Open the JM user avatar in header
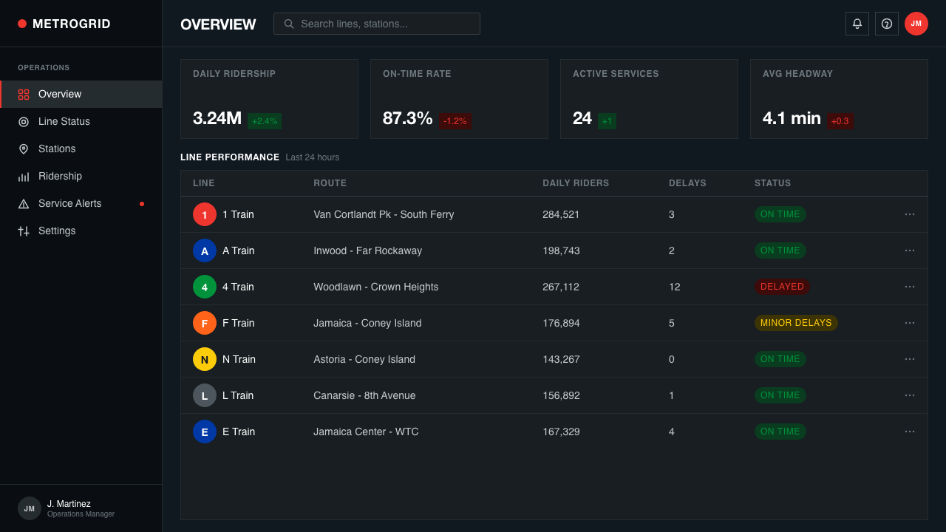The width and height of the screenshot is (946, 532). tap(916, 24)
